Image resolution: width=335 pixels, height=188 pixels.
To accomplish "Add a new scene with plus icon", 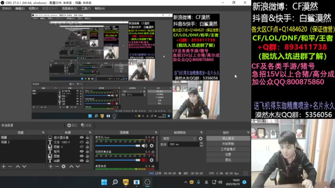I will tap(4, 166).
